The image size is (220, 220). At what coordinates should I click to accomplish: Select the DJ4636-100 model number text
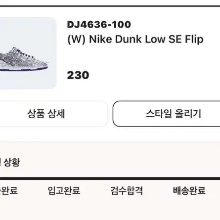tap(99, 25)
